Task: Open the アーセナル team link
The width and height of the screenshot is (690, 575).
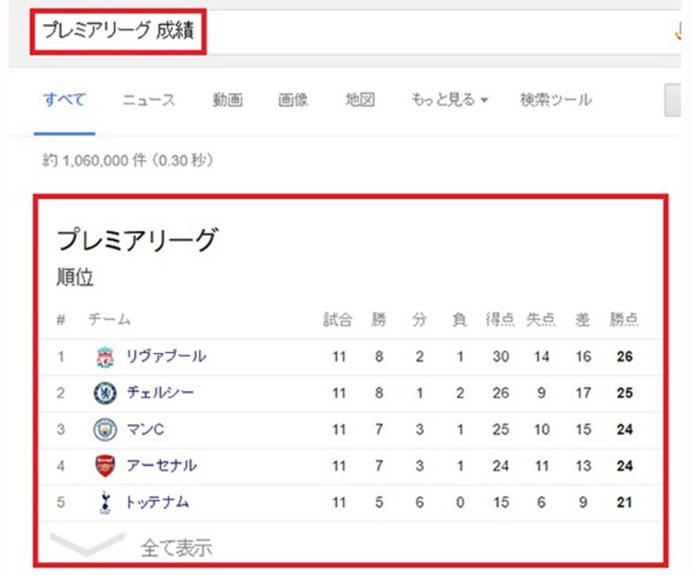Action: pos(162,466)
